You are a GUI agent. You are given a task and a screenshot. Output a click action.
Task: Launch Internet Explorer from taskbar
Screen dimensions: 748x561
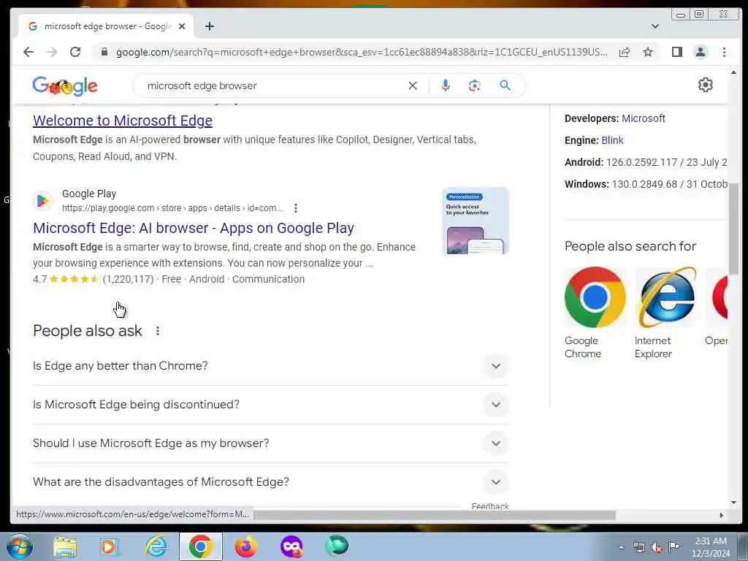pos(156,546)
